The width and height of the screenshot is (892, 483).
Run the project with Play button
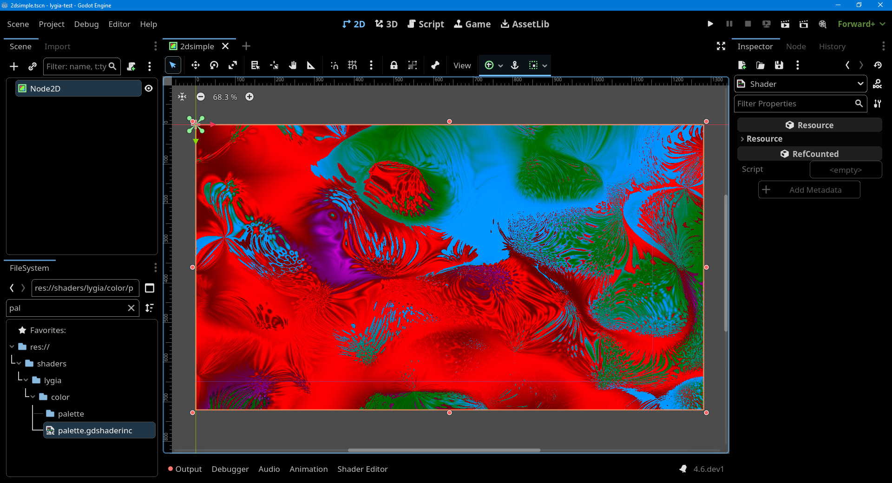pyautogui.click(x=710, y=24)
